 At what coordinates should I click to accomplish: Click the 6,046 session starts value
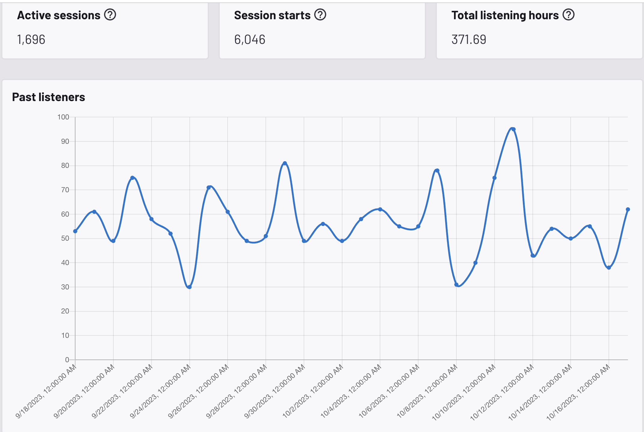pos(250,39)
